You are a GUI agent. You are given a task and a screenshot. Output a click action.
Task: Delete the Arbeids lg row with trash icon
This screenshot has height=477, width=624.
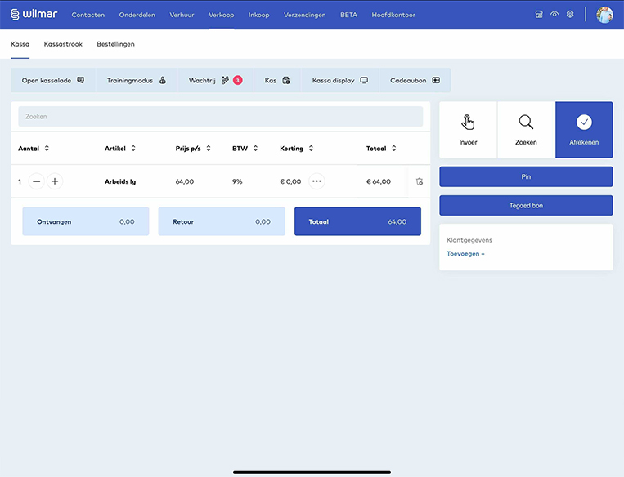tap(419, 181)
